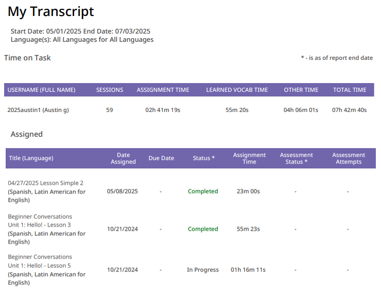Click the USERNAME (FULL NAME) column header
381x290 pixels.
coord(41,90)
